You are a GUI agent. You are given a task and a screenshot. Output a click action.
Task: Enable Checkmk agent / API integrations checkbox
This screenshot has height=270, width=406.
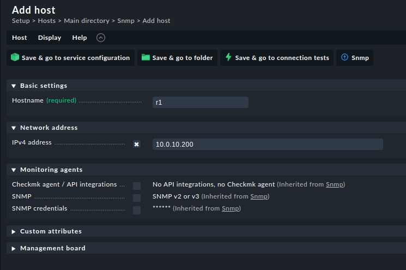pyautogui.click(x=137, y=186)
